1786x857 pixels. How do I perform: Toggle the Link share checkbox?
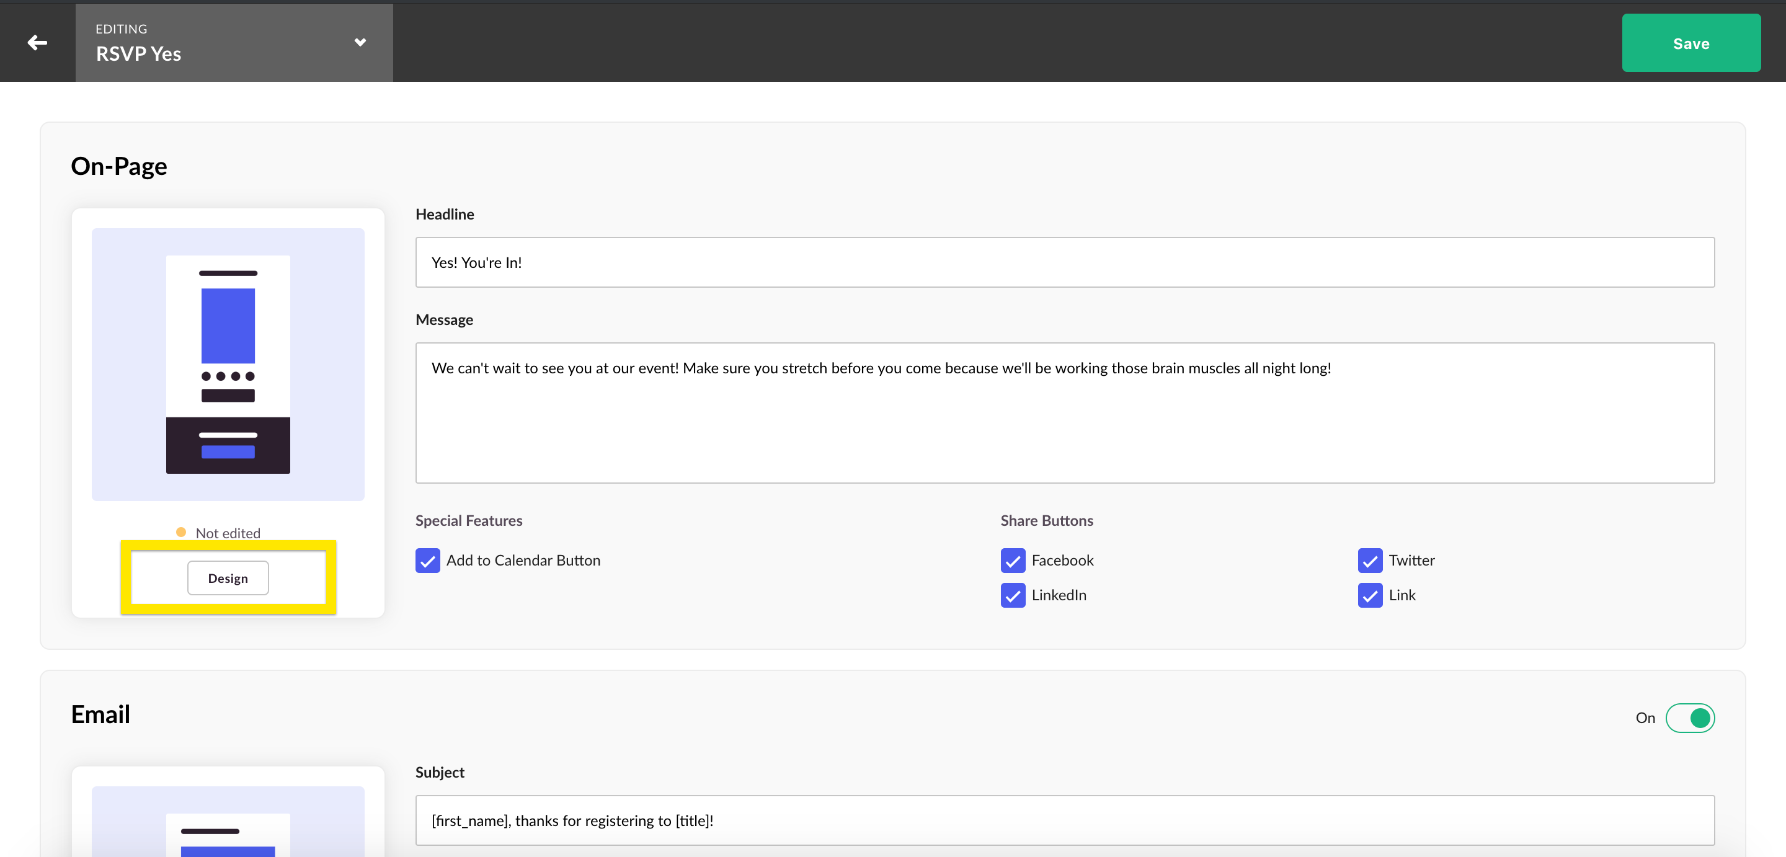click(x=1369, y=595)
